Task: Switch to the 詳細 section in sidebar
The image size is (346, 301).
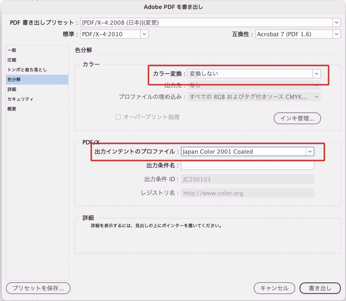Action: pos(12,89)
